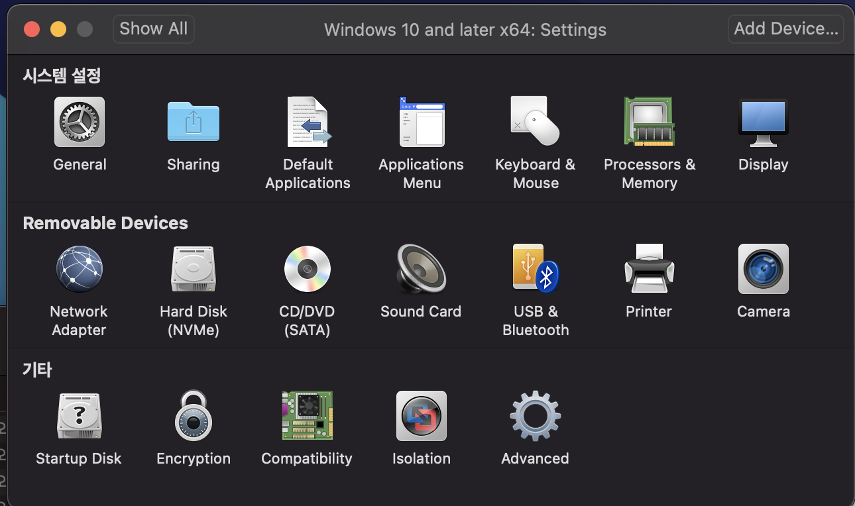The image size is (855, 506).
Task: Open the Applications Menu icon
Action: coord(422,122)
